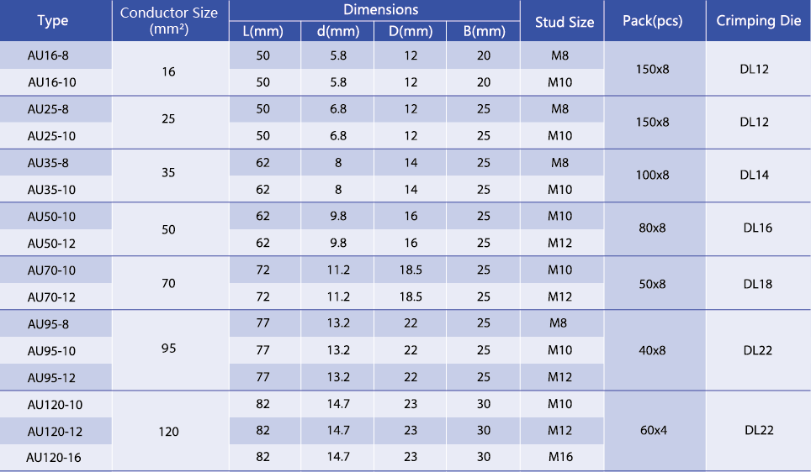Viewport: 811px width, 472px height.
Task: Select the Pack(pcs) header cell
Action: tap(655, 21)
